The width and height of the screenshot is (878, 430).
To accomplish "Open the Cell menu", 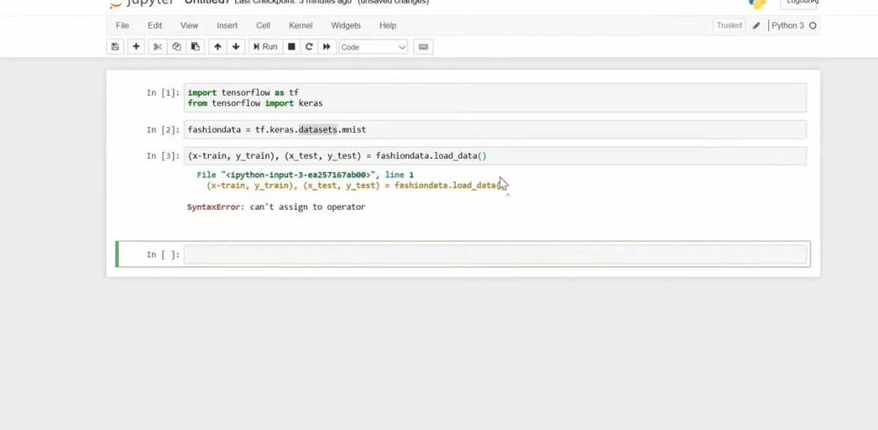I will (x=263, y=25).
